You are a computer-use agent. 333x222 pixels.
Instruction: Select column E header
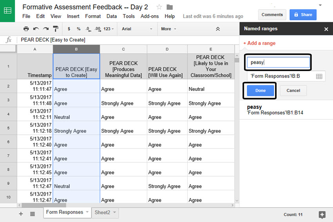pyautogui.click(x=211, y=49)
